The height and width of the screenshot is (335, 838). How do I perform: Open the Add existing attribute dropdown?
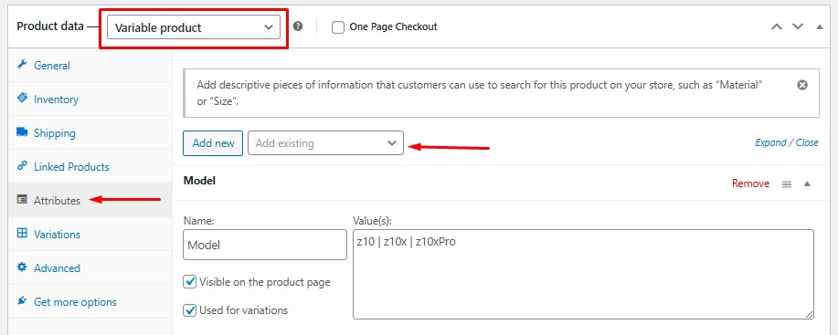click(x=325, y=143)
